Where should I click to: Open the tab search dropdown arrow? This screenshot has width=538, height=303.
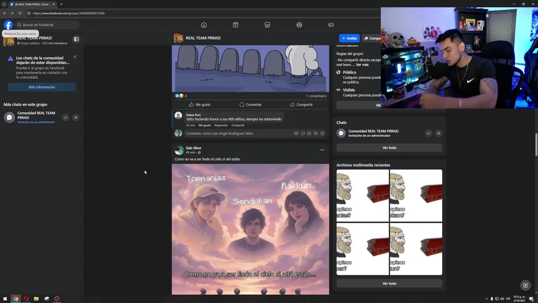point(4,4)
